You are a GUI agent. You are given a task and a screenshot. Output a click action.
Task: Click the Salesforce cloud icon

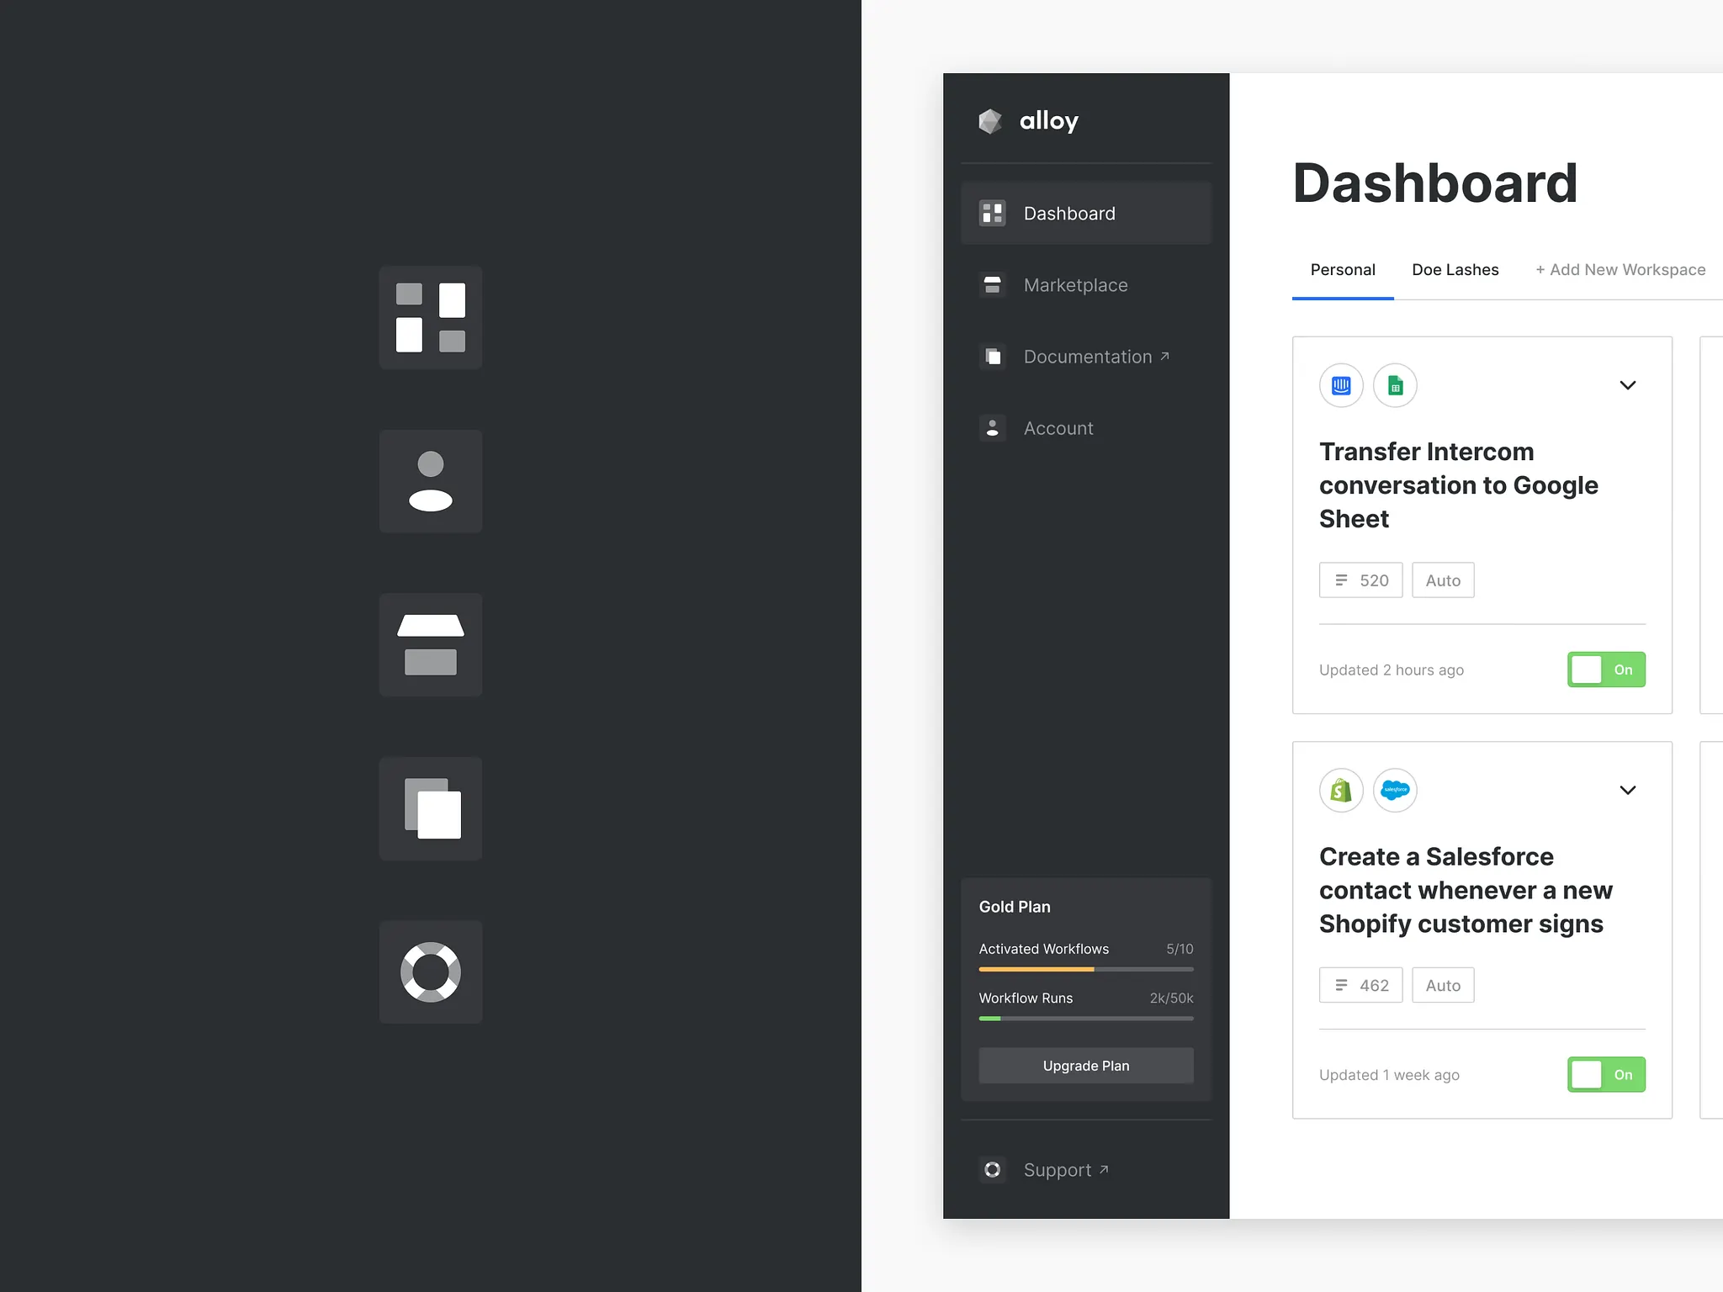[1395, 790]
